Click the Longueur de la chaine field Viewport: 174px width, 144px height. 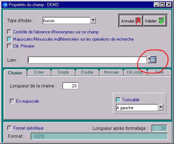[71, 86]
